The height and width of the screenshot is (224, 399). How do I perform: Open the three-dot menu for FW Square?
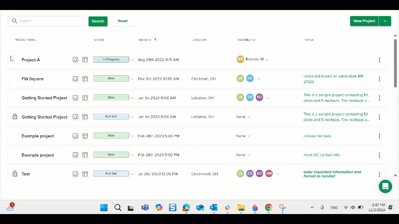tap(379, 79)
